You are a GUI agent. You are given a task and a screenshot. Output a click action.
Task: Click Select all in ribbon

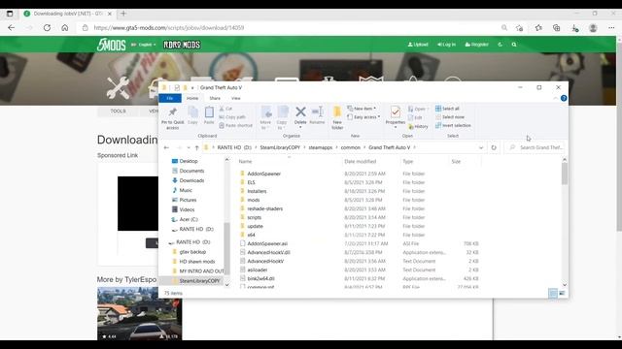click(447, 109)
